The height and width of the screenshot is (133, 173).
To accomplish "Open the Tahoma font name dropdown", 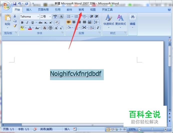I will (x=38, y=17).
